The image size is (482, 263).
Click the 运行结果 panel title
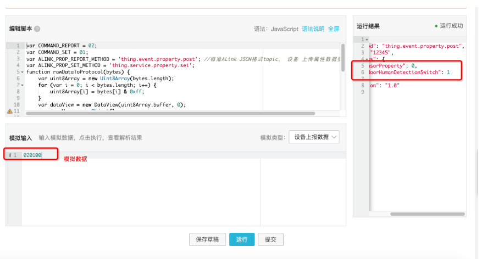(x=368, y=26)
